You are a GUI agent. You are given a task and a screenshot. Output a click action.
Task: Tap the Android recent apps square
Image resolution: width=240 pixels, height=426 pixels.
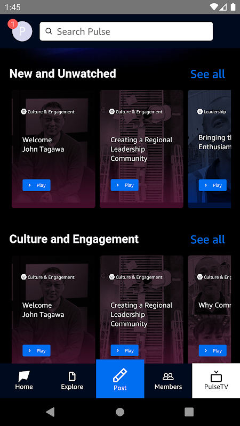click(x=189, y=412)
